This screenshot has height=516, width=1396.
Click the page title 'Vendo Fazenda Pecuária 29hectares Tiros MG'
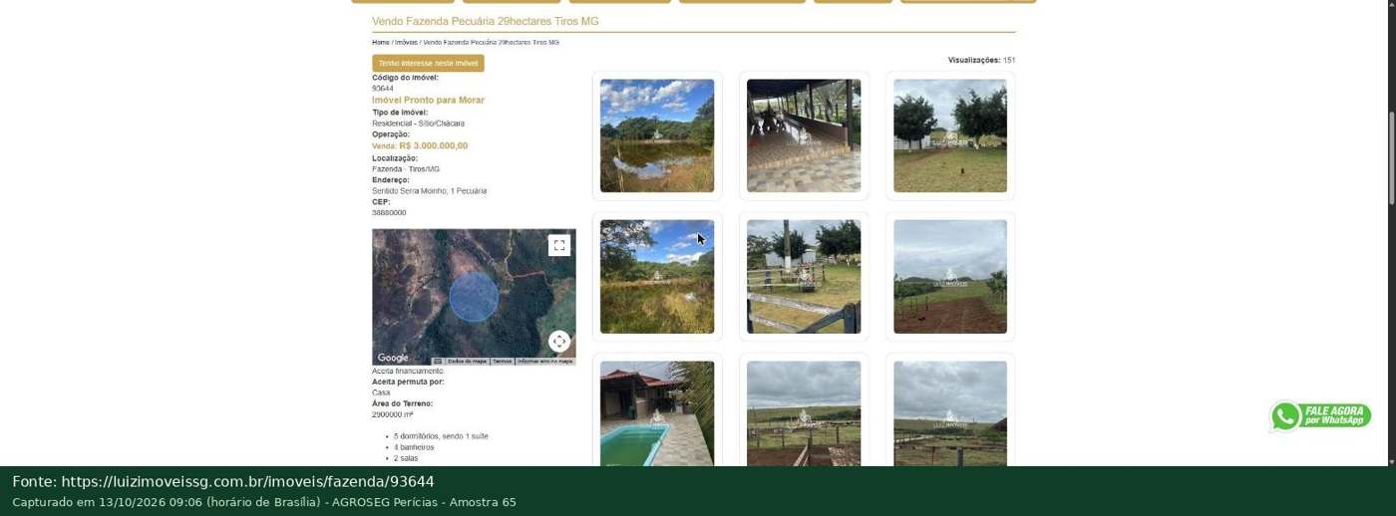tap(486, 21)
